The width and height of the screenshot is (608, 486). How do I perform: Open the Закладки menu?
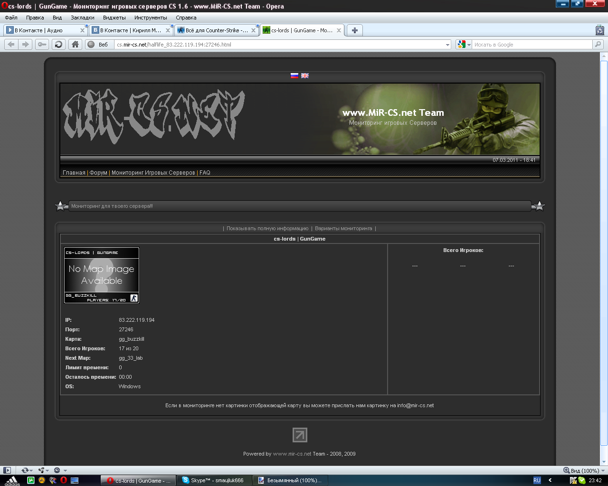coord(83,18)
